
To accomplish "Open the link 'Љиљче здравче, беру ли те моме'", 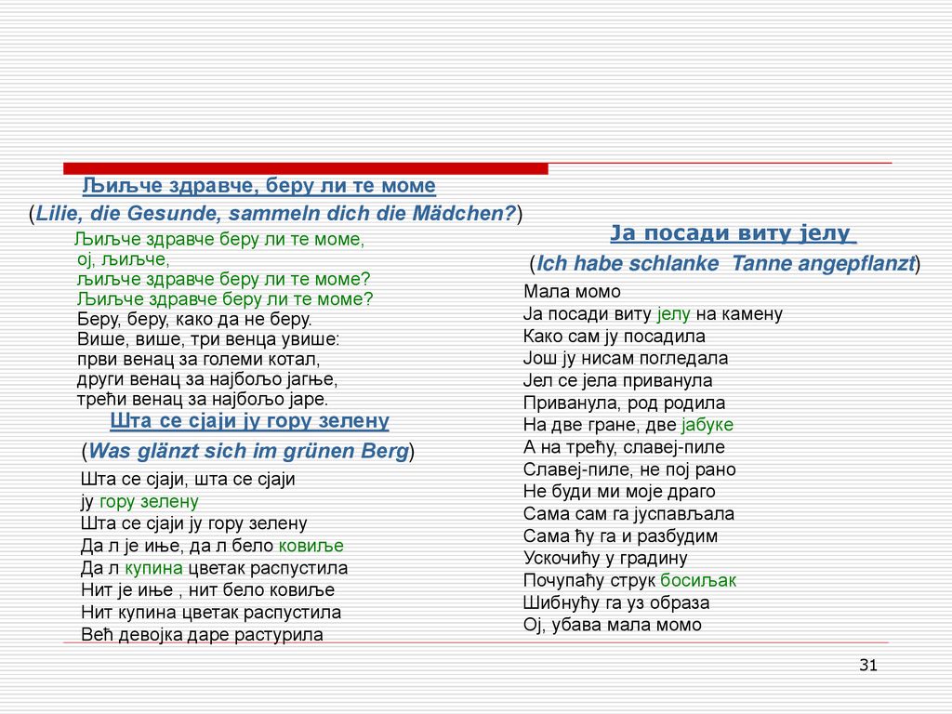I will pyautogui.click(x=259, y=185).
